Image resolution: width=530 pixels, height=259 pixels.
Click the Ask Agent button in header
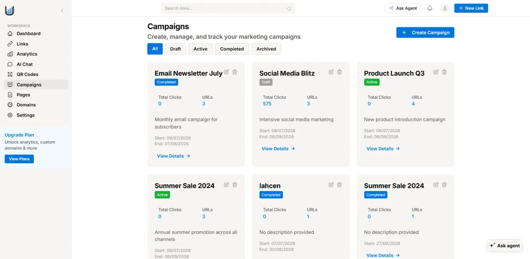[x=403, y=8]
